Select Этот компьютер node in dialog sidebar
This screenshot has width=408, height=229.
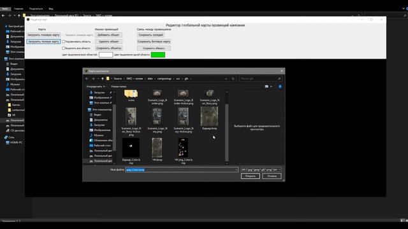click(101, 109)
